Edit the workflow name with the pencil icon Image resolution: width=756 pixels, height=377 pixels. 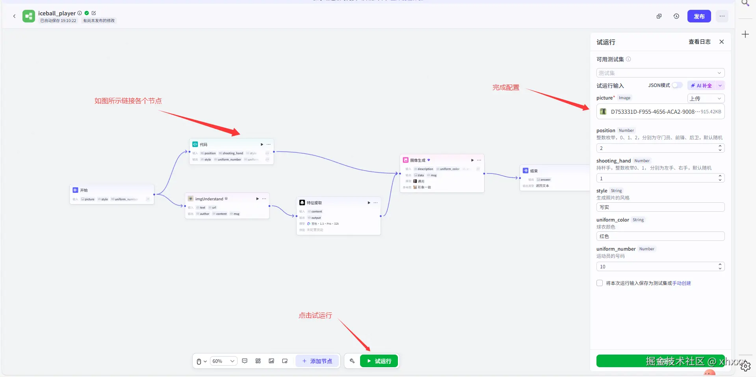click(94, 13)
